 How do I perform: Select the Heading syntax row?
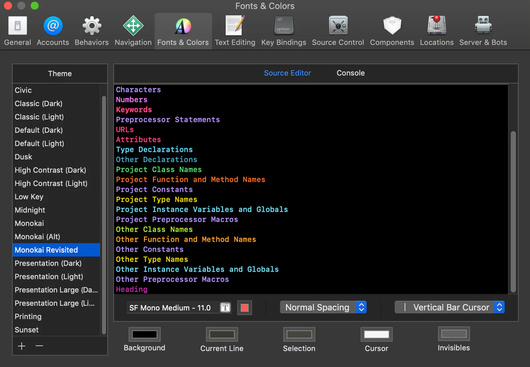tap(311, 289)
